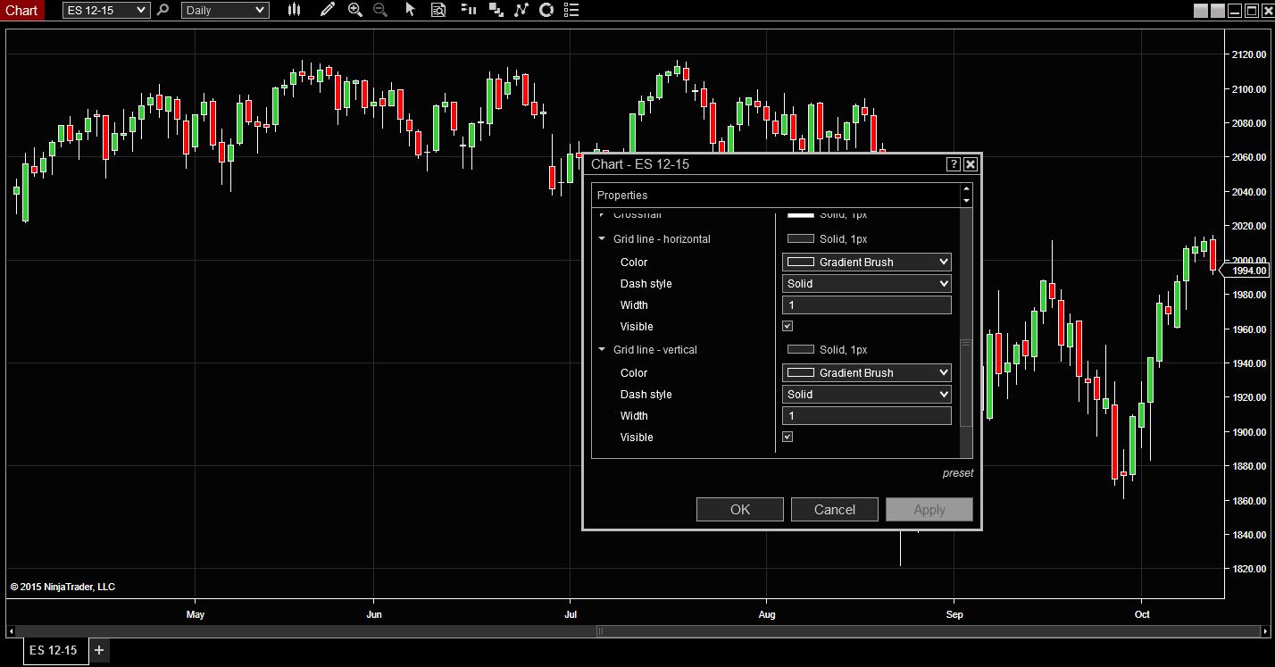Click Grid line - horizontal summary swatch
1275x667 pixels.
point(801,238)
